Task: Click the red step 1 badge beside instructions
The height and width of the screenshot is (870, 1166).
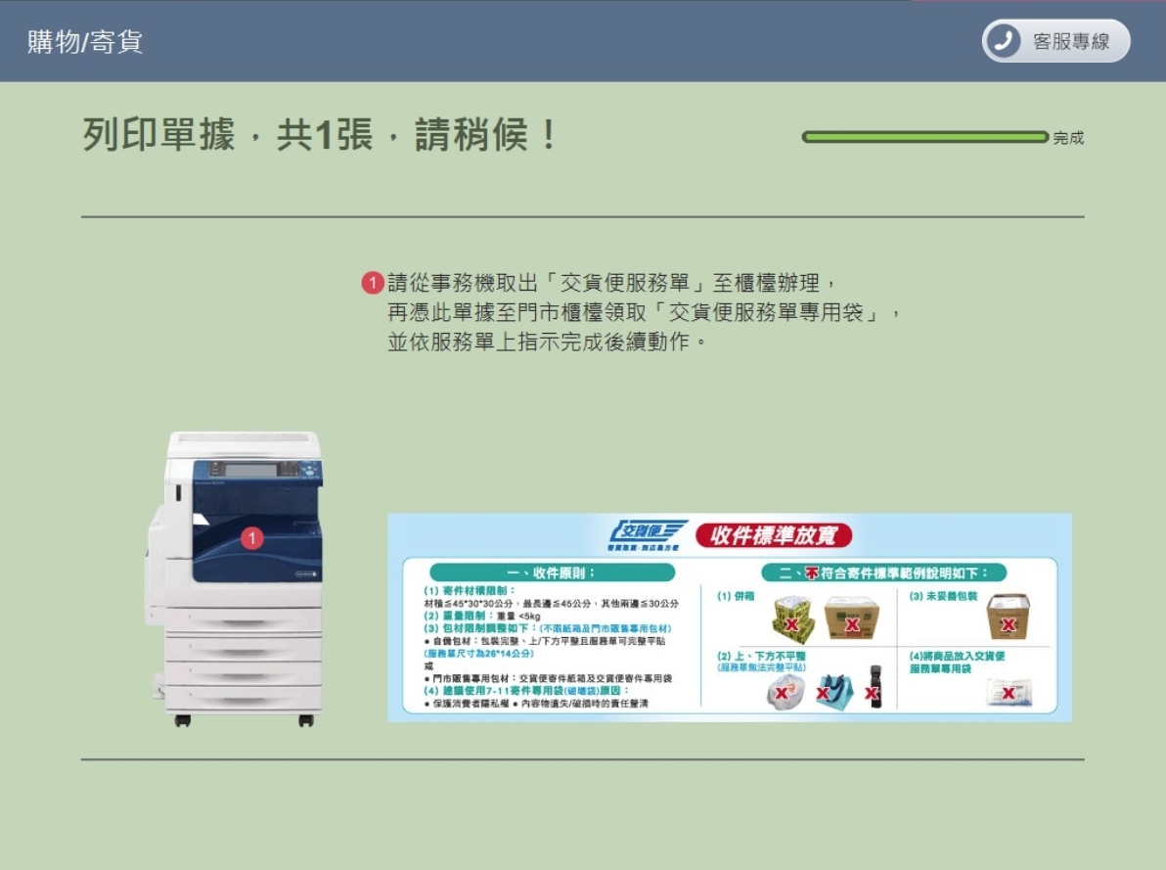Action: (x=372, y=284)
